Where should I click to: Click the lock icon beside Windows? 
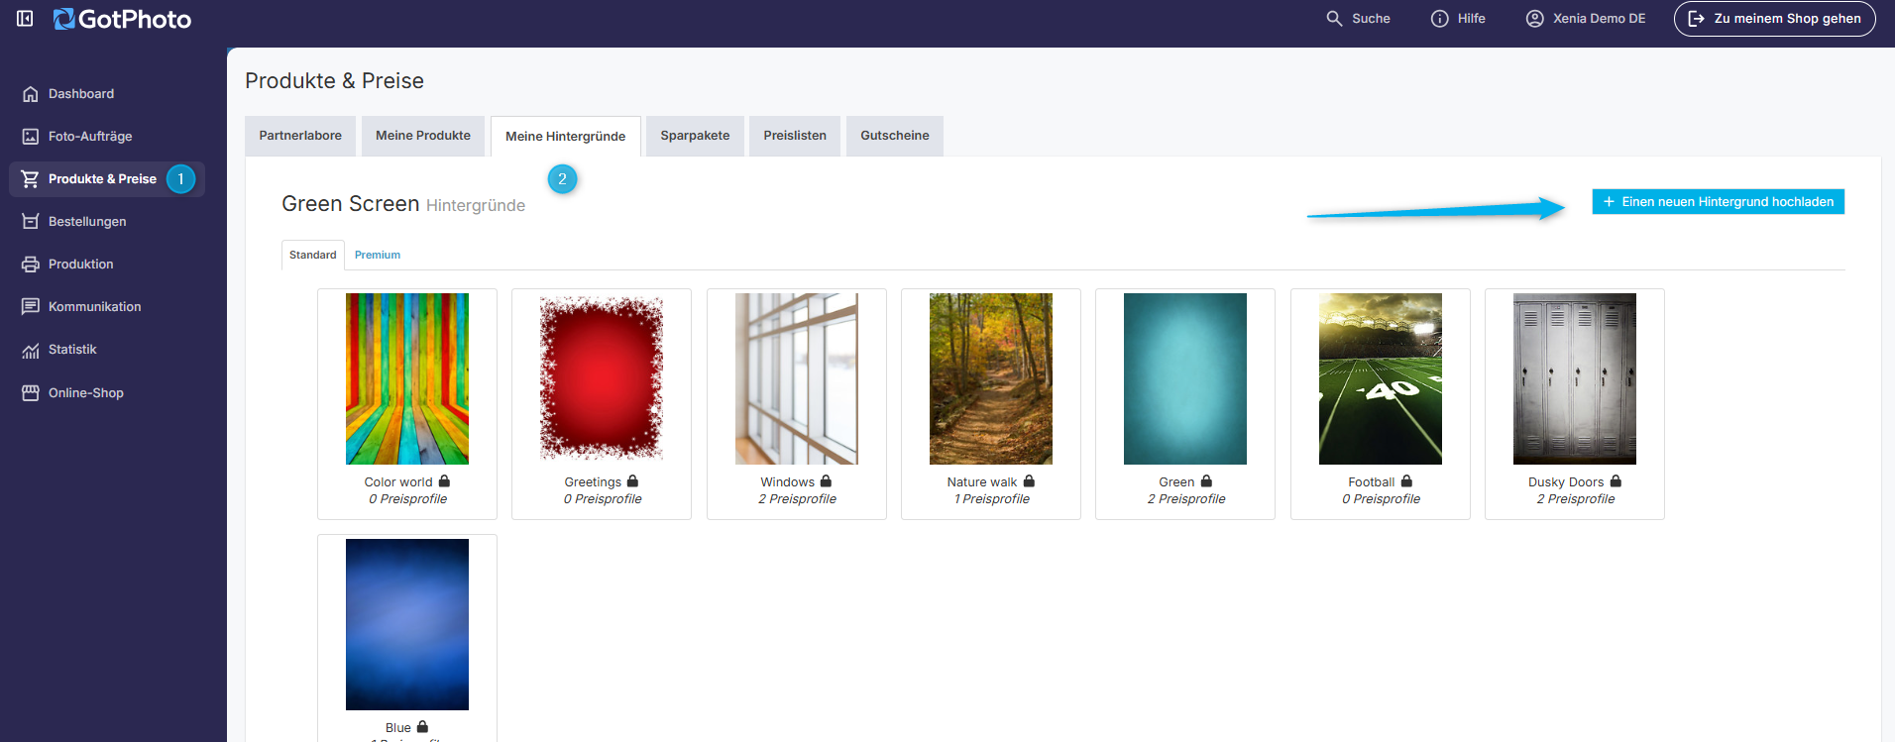coord(826,480)
